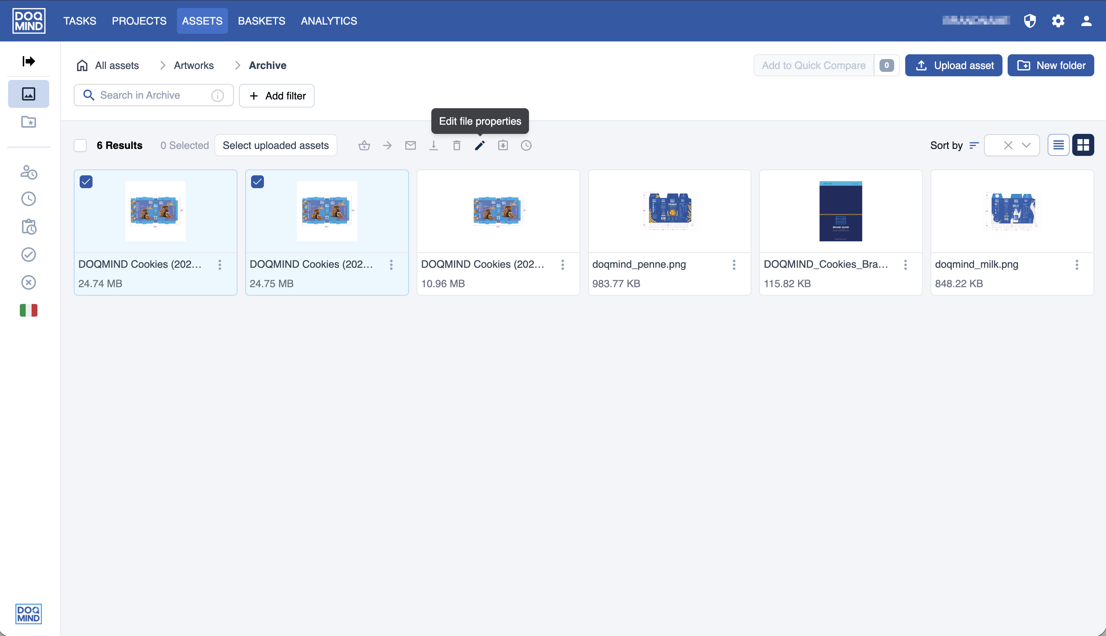Open the clipboard-with-clock sidebar icon
Screen dimensions: 1106x636
[28, 226]
